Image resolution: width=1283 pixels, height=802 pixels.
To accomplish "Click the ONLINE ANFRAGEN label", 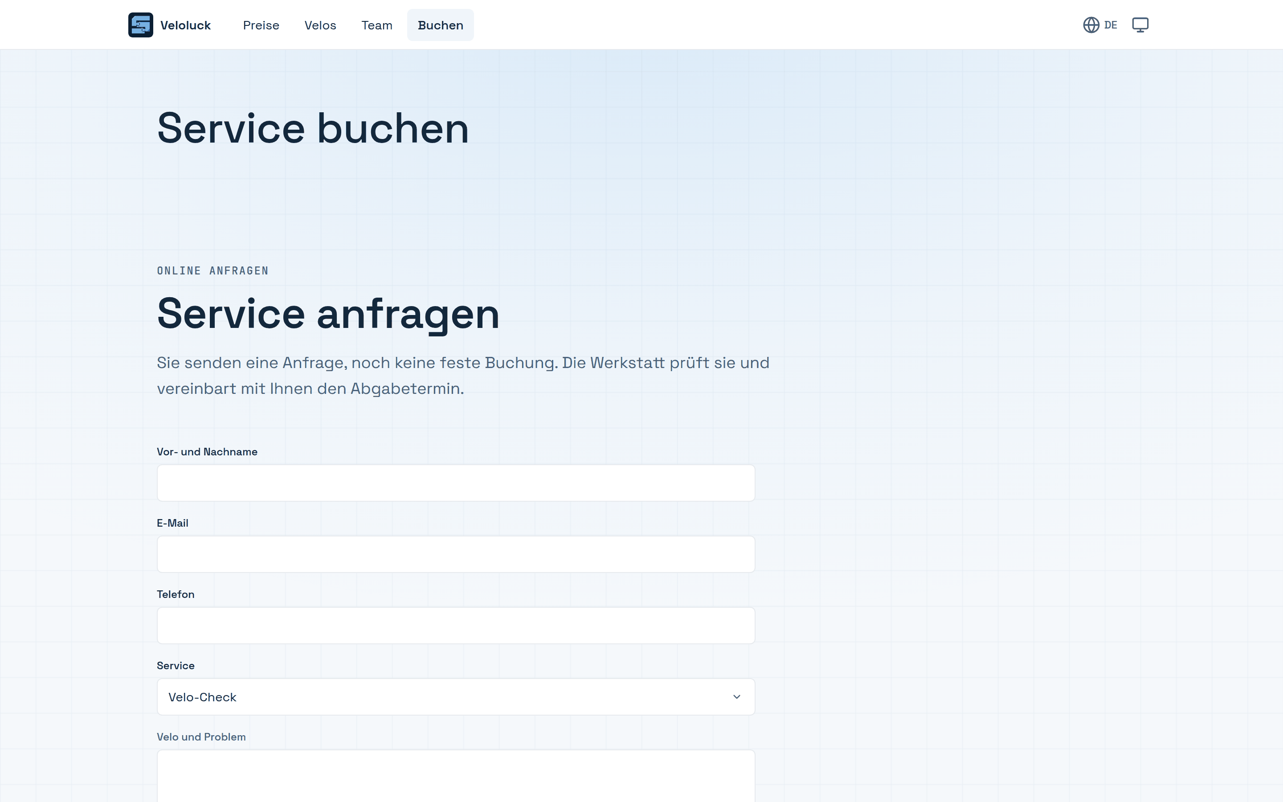I will (x=212, y=270).
